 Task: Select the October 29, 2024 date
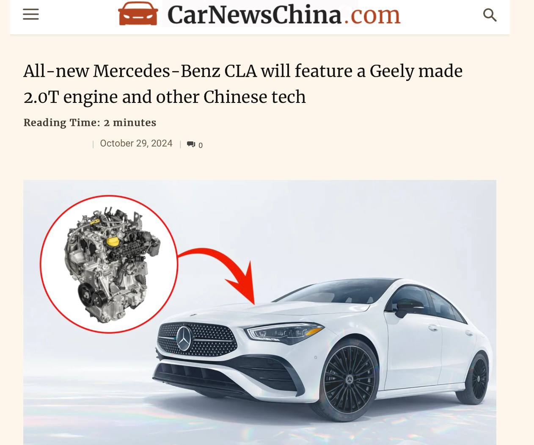[136, 144]
